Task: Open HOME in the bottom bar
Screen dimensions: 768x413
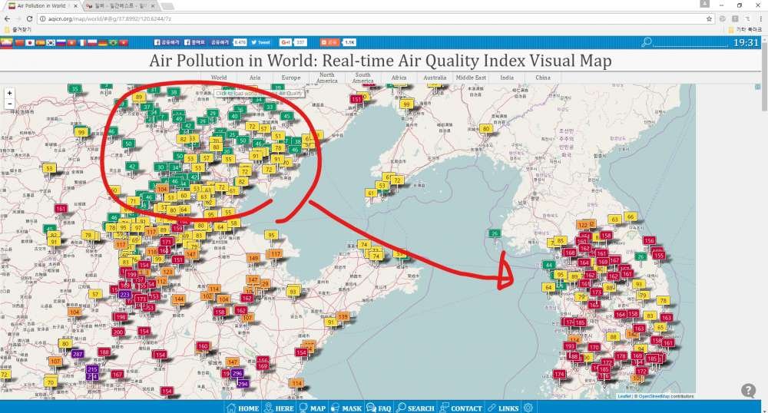Action: coord(243,408)
